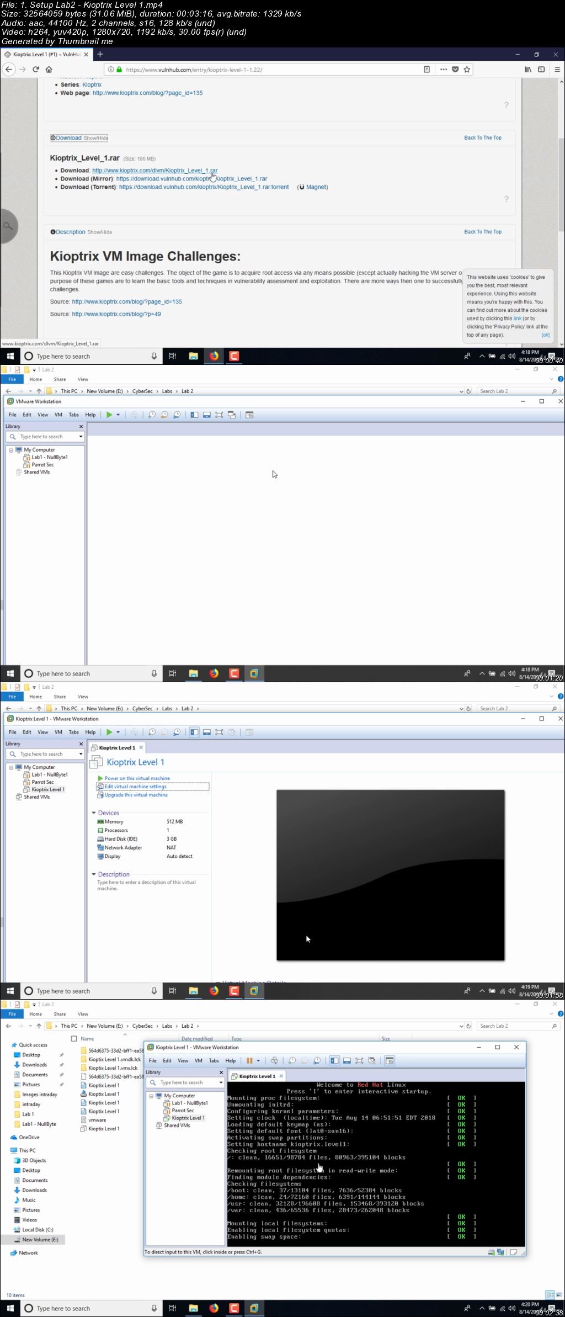Open power dropdown arrow in empty VMware frame
This screenshot has height=1317, width=565.
[118, 415]
